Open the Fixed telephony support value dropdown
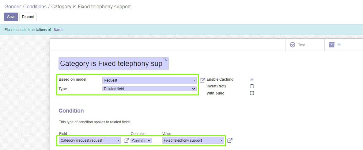The width and height of the screenshot is (363, 150). coord(193,140)
